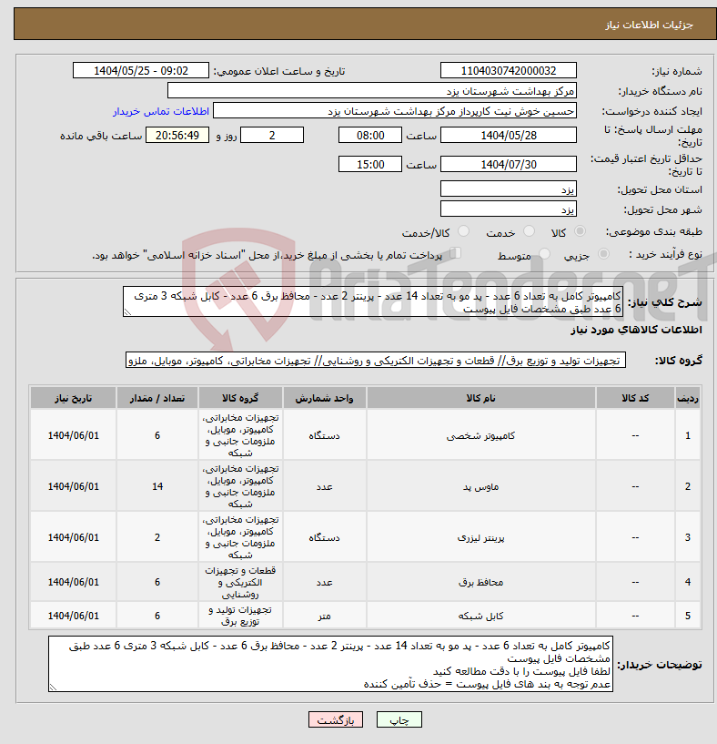717x744 pixels.
Task: Click the remaining days field showing 2
Action: [272, 135]
